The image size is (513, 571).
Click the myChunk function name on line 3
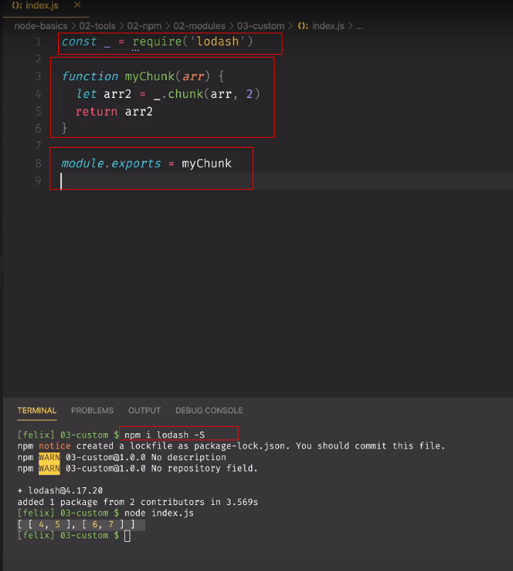click(150, 77)
